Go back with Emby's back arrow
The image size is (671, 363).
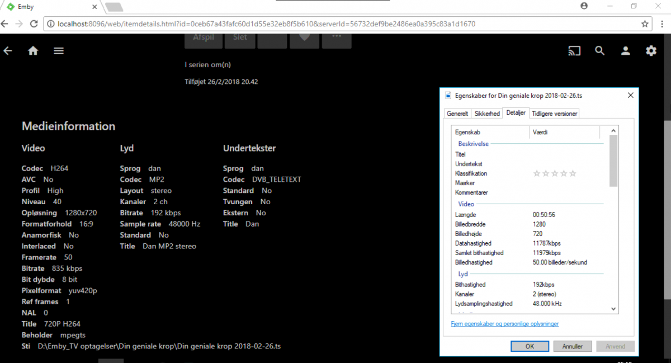[x=8, y=51]
